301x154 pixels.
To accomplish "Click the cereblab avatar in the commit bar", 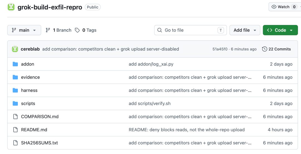I will coord(15,49).
